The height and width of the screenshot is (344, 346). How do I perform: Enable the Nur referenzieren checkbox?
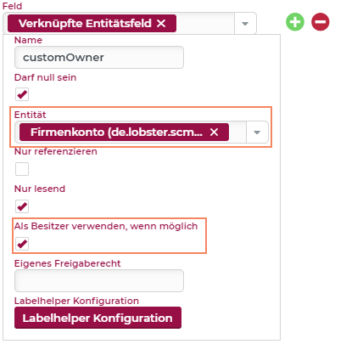[x=22, y=169]
